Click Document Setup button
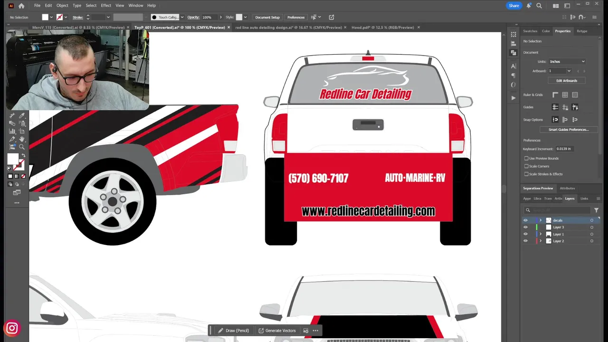The height and width of the screenshot is (342, 608). 267,17
